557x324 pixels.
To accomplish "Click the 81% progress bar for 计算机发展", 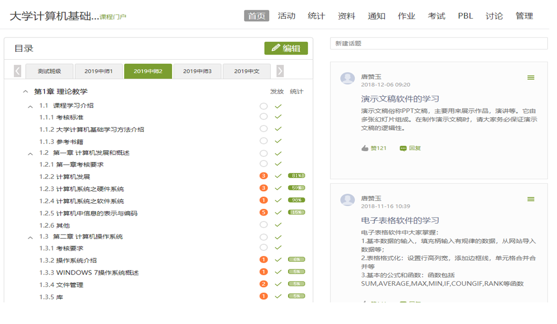I will point(297,176).
